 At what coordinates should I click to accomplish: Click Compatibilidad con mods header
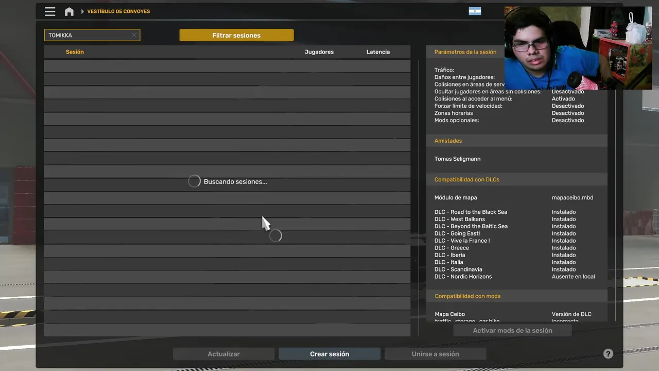467,296
